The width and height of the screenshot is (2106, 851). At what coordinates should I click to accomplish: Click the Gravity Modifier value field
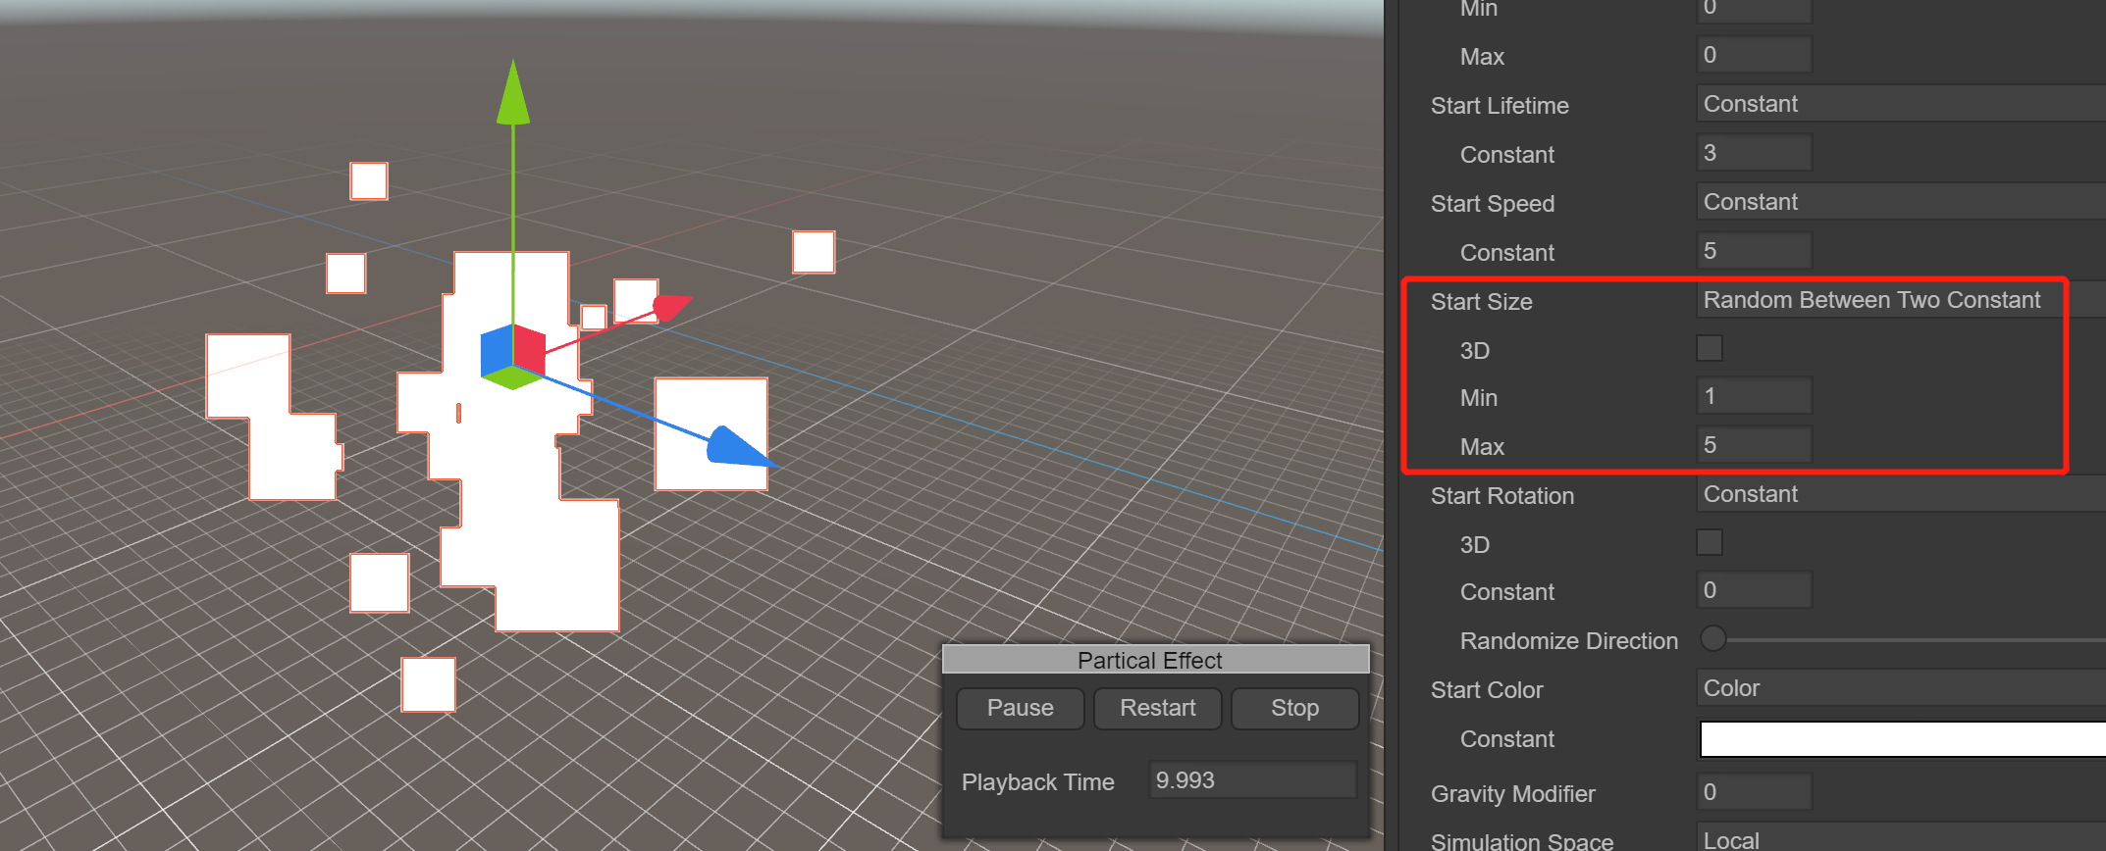pos(1754,792)
